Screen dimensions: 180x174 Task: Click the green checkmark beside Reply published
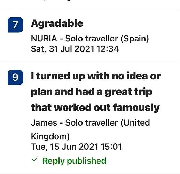click(x=34, y=159)
